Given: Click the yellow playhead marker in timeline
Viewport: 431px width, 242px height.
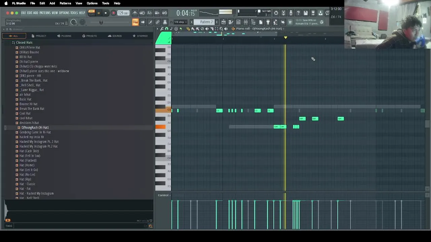Looking at the screenshot, I should [286, 38].
